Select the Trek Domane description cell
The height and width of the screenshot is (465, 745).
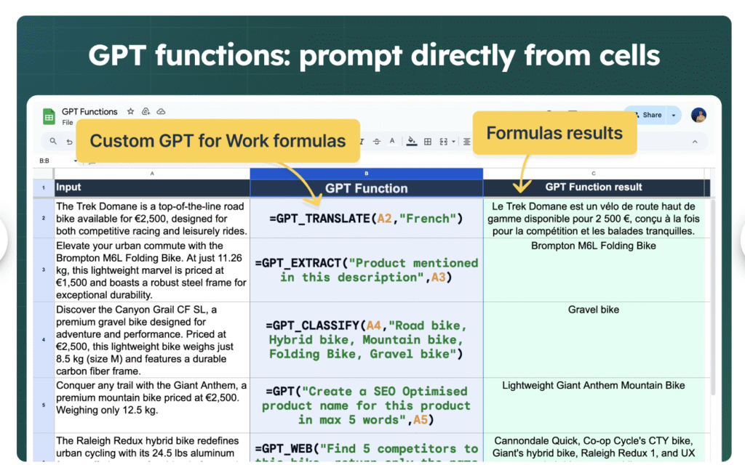[x=152, y=218]
